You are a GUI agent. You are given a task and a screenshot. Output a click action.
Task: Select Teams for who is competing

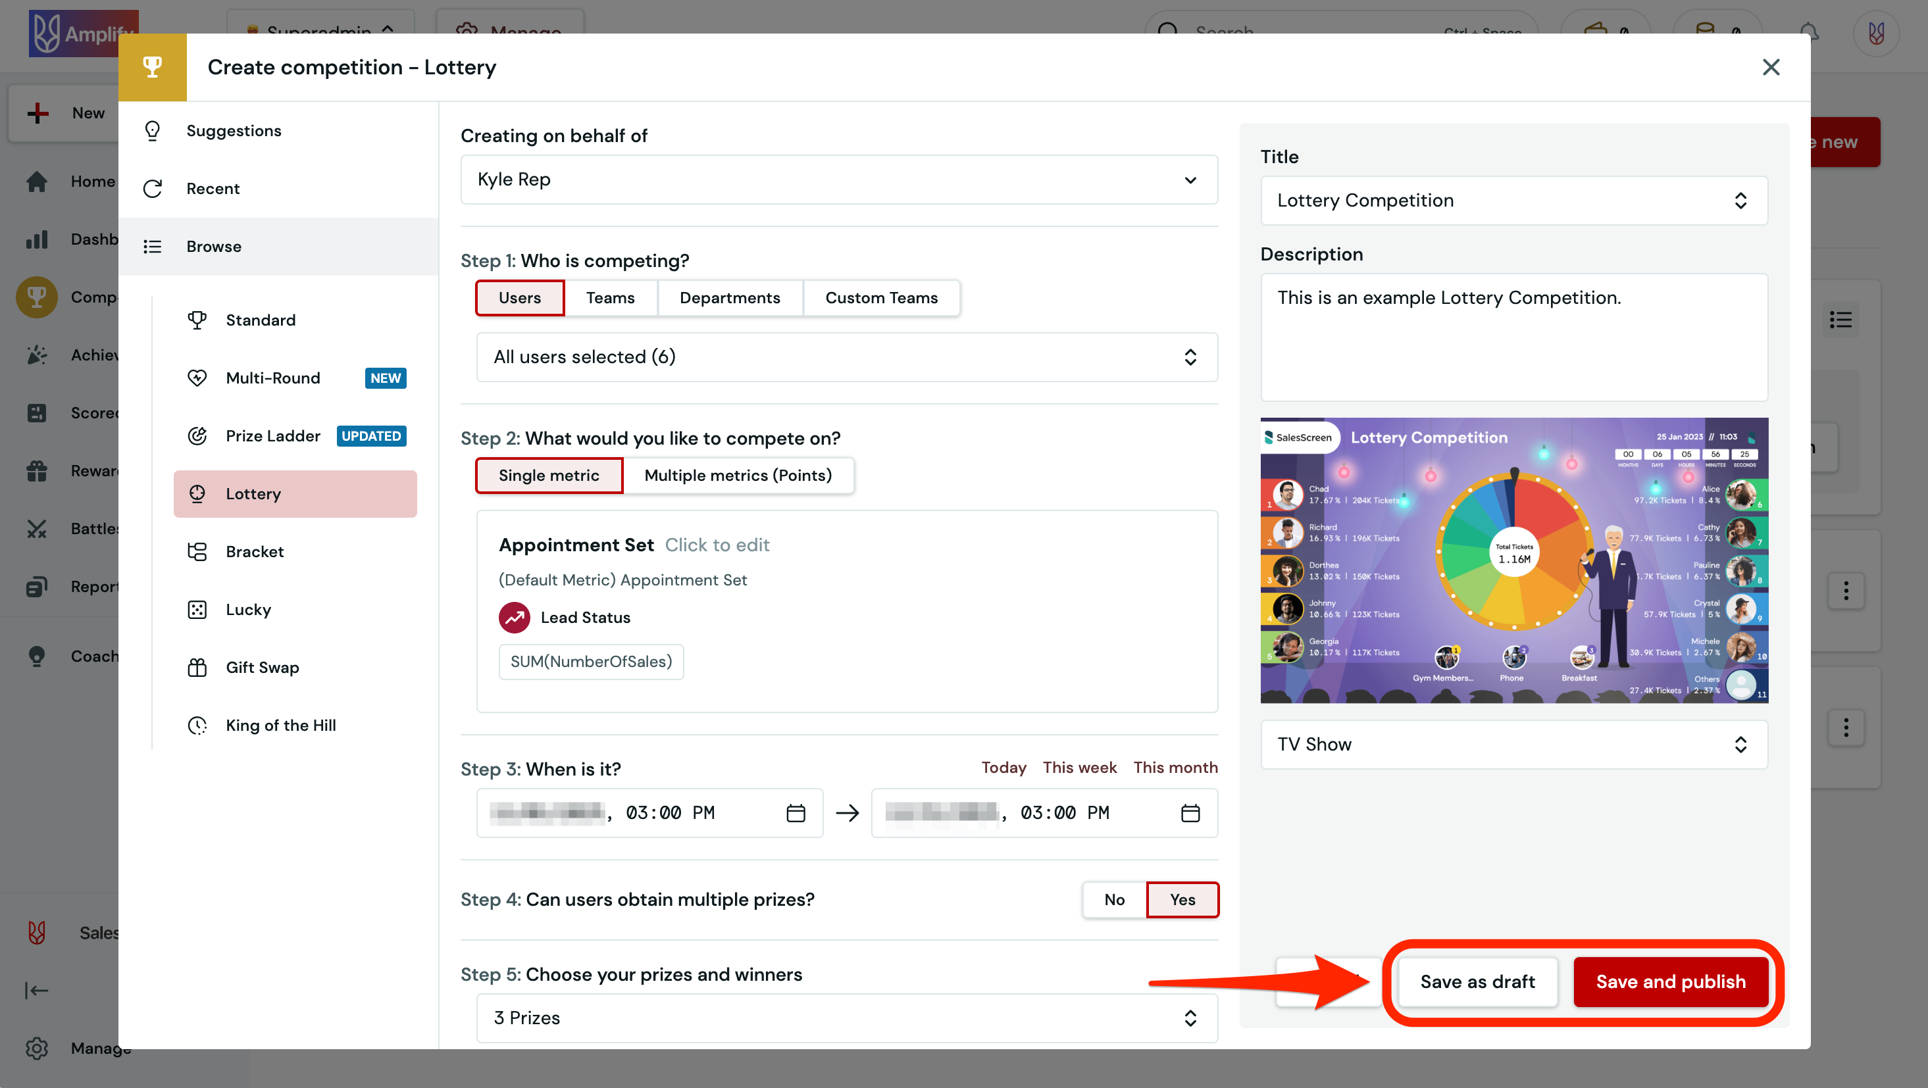pyautogui.click(x=610, y=297)
